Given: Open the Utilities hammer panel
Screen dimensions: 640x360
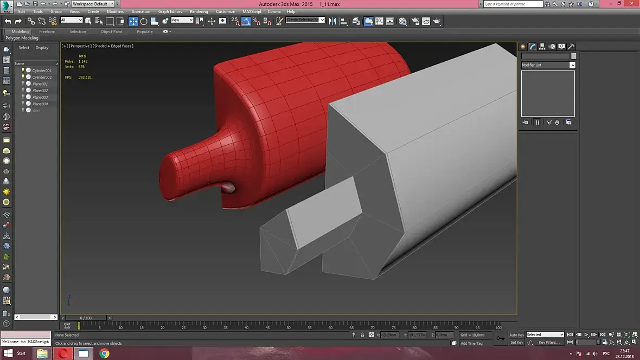Looking at the screenshot, I should tap(571, 47).
